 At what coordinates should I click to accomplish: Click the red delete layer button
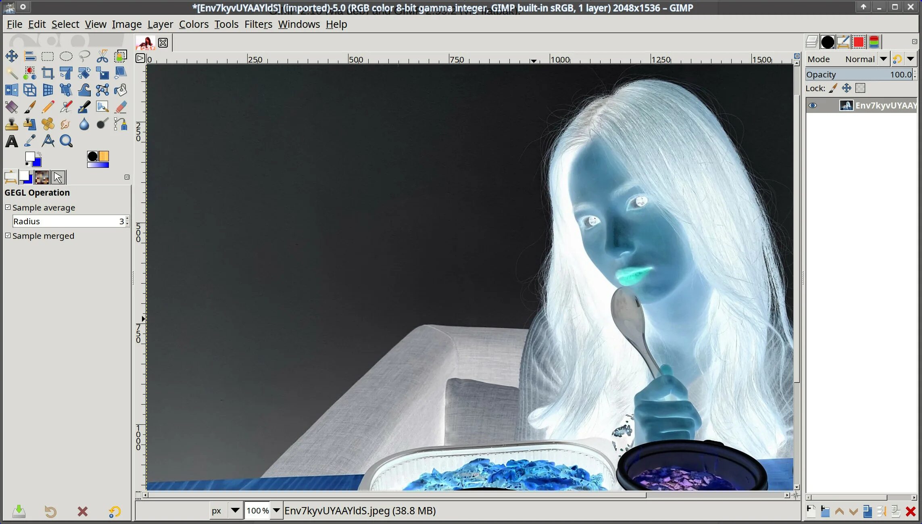coord(910,511)
